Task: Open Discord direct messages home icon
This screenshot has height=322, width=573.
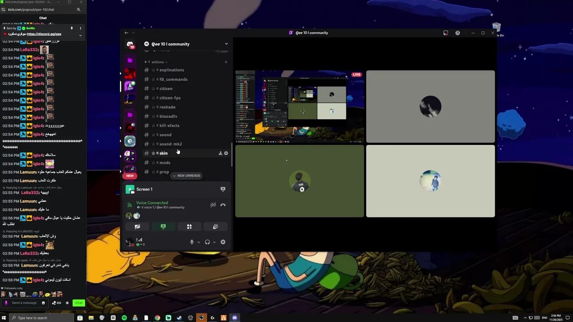Action: coord(130,44)
